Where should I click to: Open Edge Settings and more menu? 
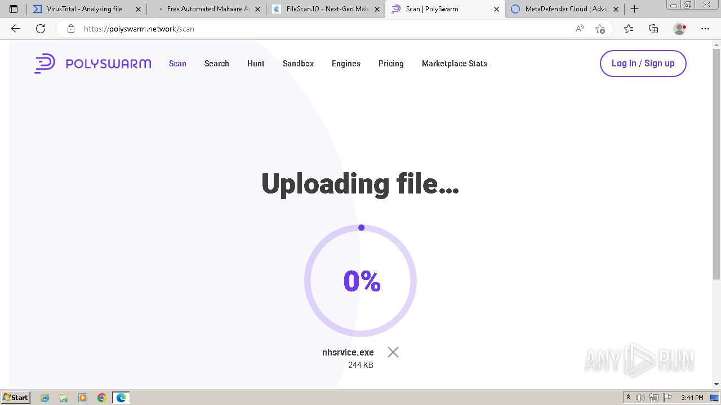pyautogui.click(x=705, y=29)
